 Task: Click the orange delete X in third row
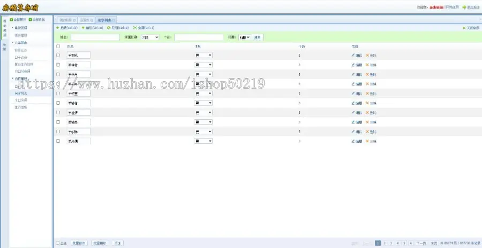tap(367, 75)
